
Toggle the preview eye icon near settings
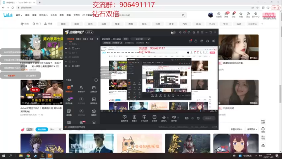(192, 118)
